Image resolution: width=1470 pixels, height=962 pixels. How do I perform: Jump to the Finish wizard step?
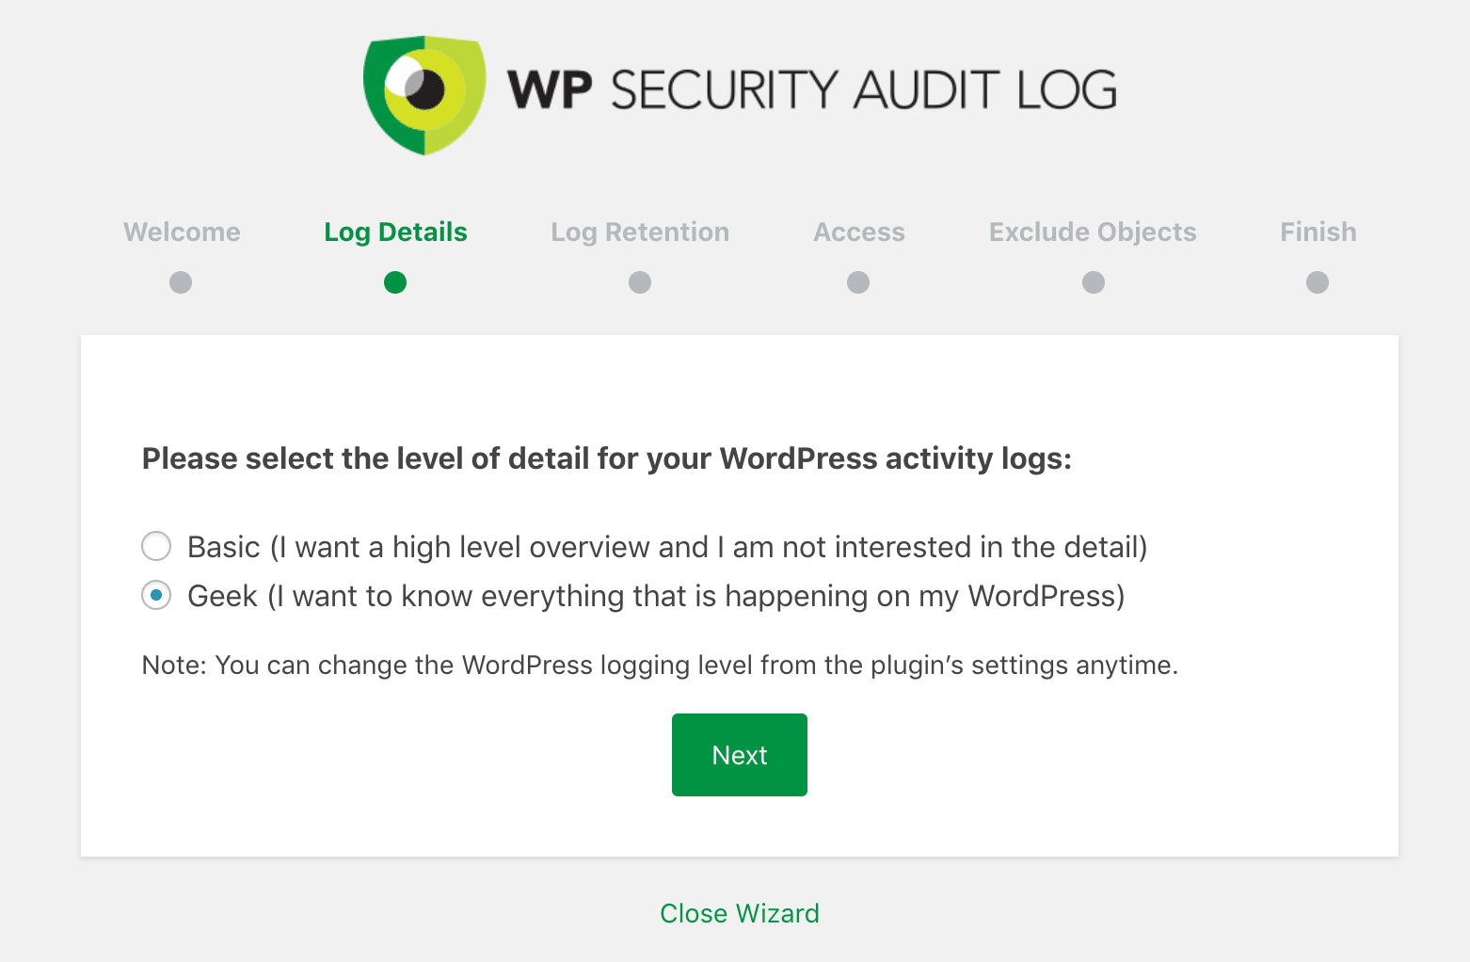point(1317,232)
